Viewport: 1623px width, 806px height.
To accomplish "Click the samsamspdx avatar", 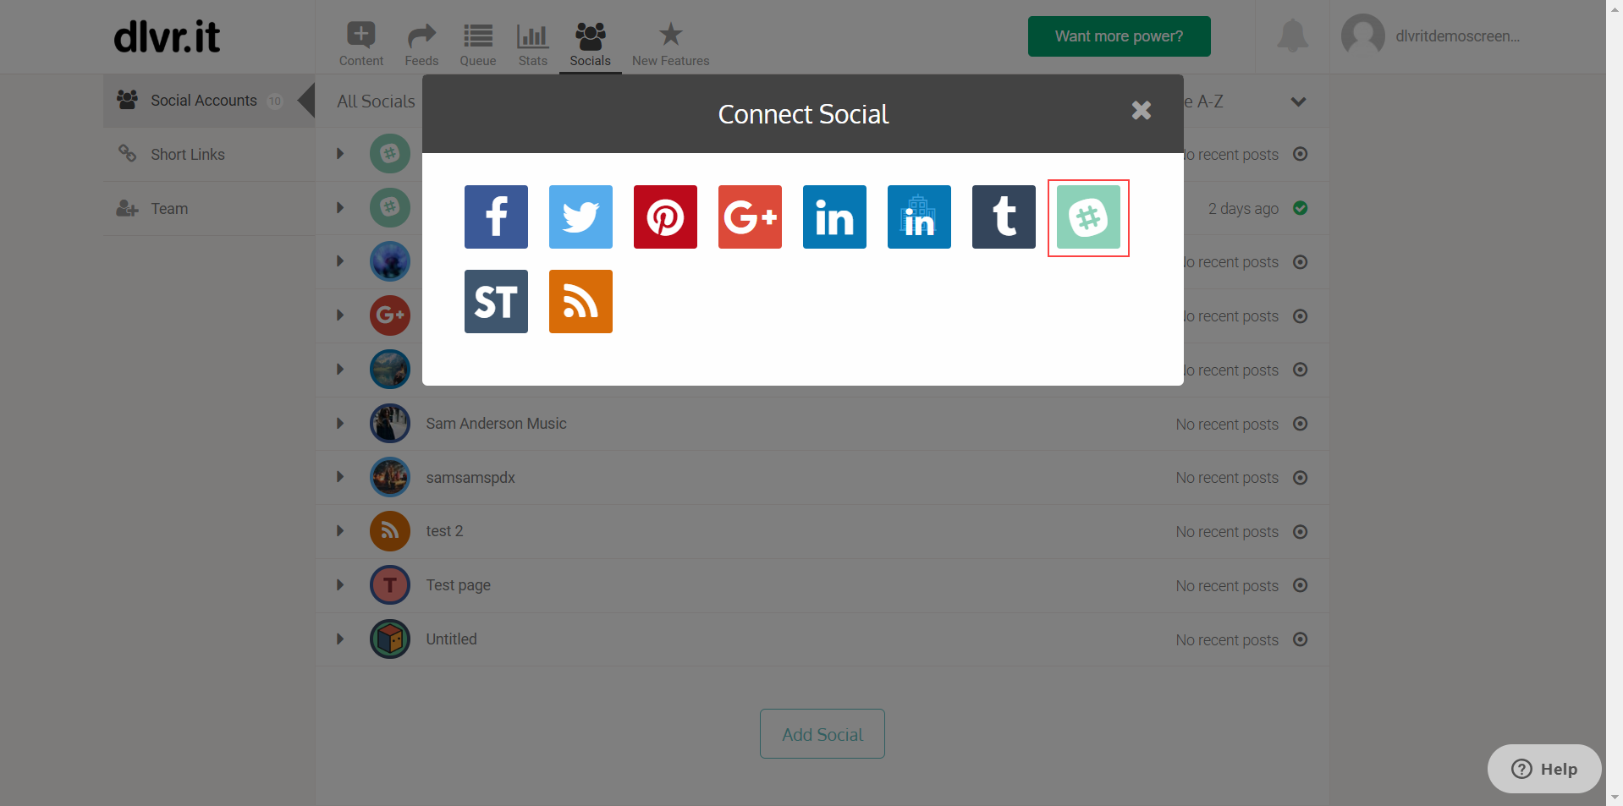I will pos(390,477).
